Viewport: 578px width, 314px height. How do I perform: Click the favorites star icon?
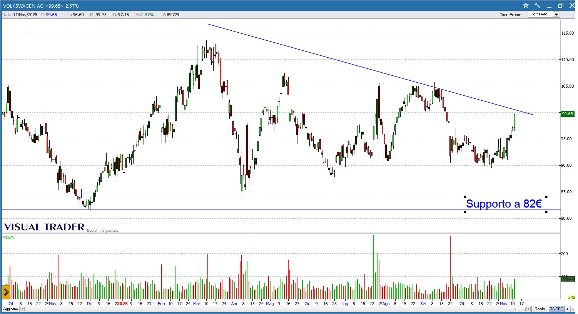pos(526,5)
